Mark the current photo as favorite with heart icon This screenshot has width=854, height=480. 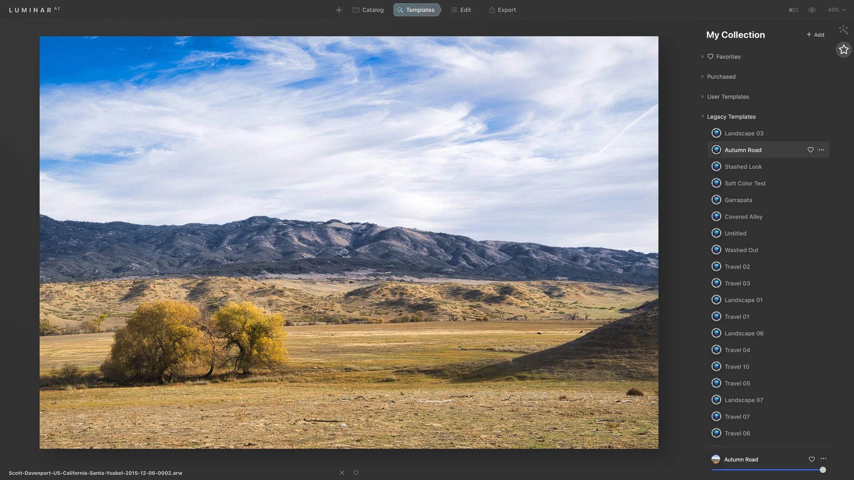click(x=356, y=472)
